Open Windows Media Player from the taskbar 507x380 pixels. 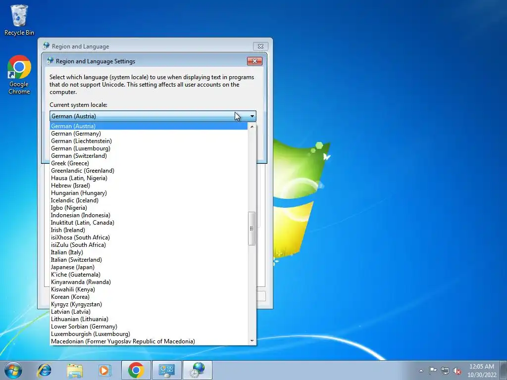point(104,370)
